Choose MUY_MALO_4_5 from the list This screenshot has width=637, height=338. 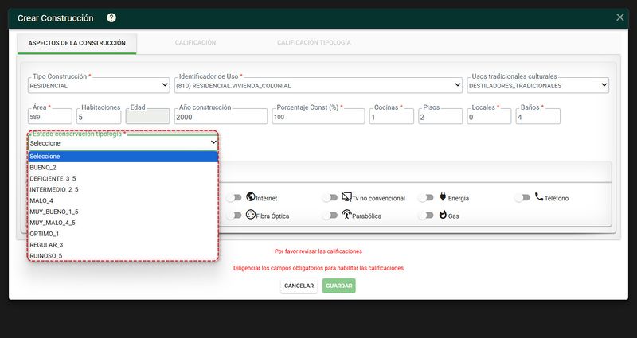(x=123, y=223)
